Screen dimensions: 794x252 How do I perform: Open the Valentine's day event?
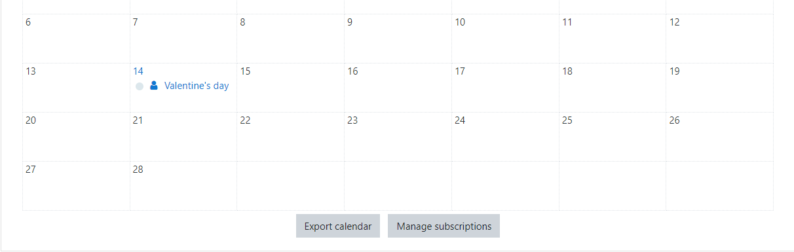point(197,86)
